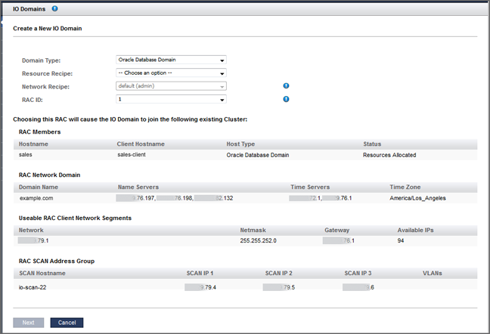The width and height of the screenshot is (490, 334).
Task: Click info icon beside RAC ID field
Action: pos(286,99)
